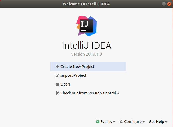Click the green Events notification badge
Viewport: 173px width, 127px height.
98,122
